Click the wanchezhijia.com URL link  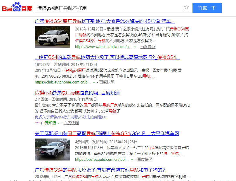(103, 47)
